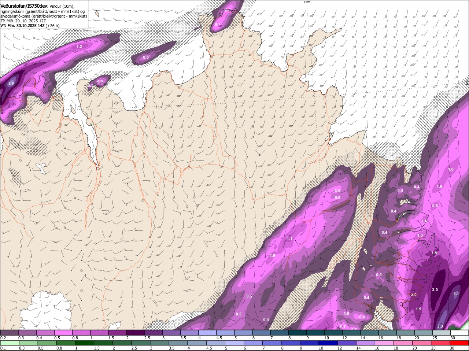Pick lower legend swatch between 0.5 and 0.8
Image resolution: width=469 pixels, height=351 pixels.
(48, 343)
